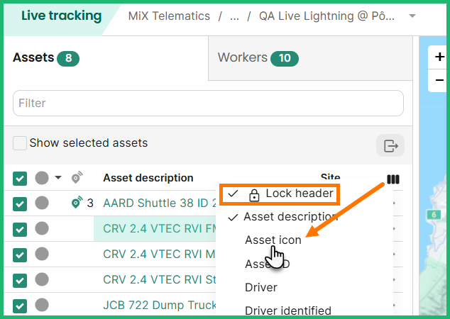Click the grey status circle in header
Viewport: 450px width, 319px height.
pos(42,178)
